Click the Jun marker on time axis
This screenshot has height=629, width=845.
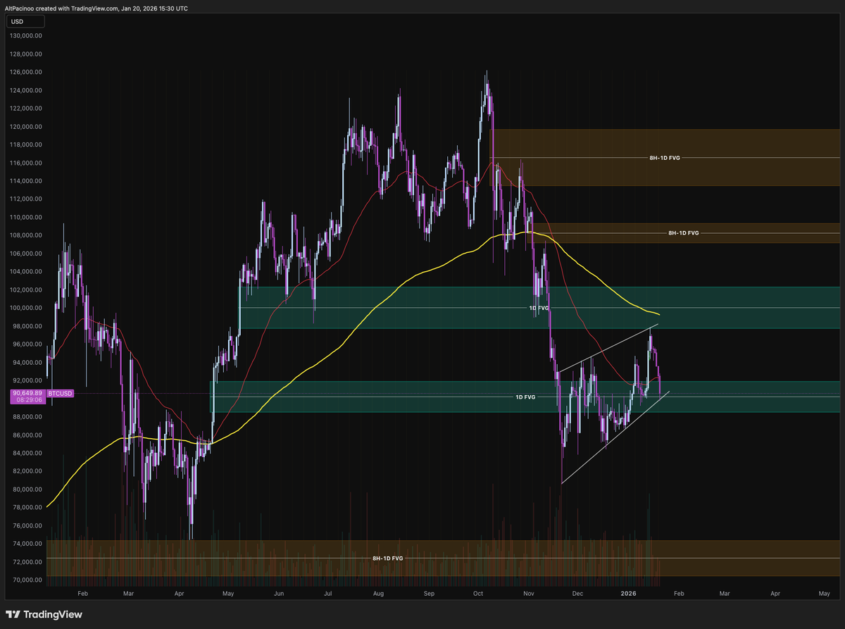pos(279,594)
